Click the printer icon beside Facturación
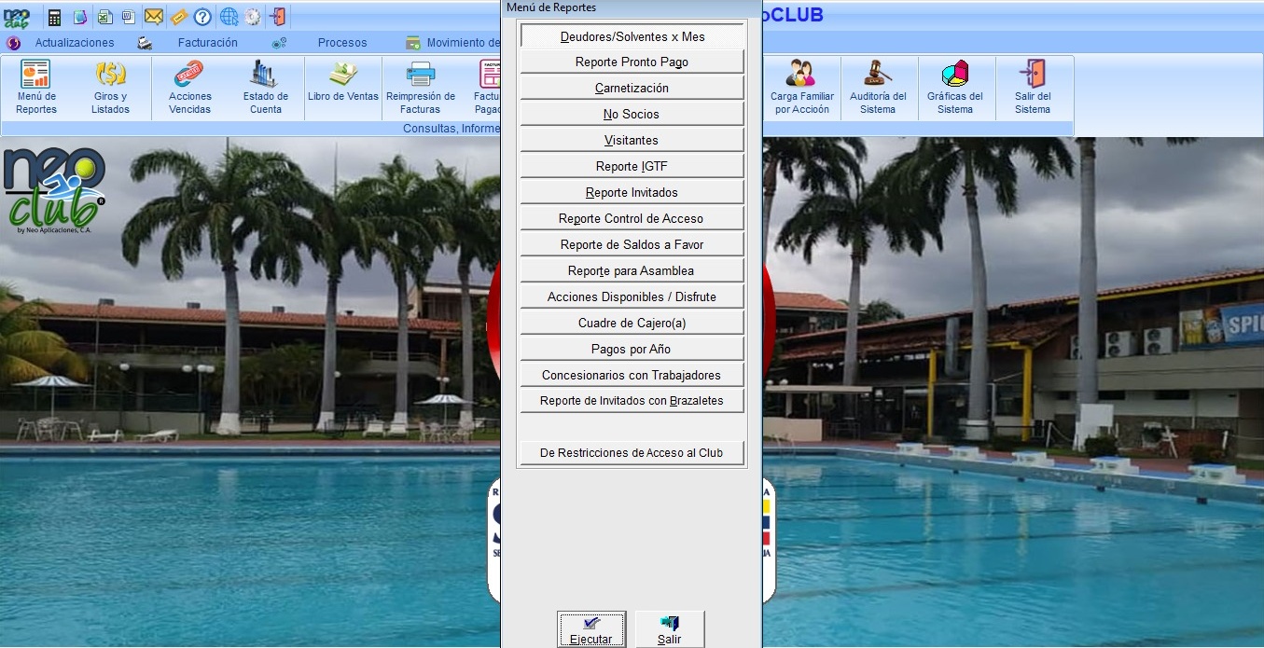Image resolution: width=1264 pixels, height=648 pixels. pyautogui.click(x=145, y=43)
